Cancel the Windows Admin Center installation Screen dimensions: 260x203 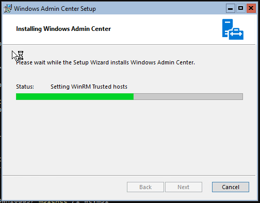click(231, 187)
